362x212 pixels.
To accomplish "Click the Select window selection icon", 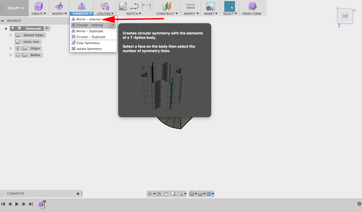I will pos(230,6).
